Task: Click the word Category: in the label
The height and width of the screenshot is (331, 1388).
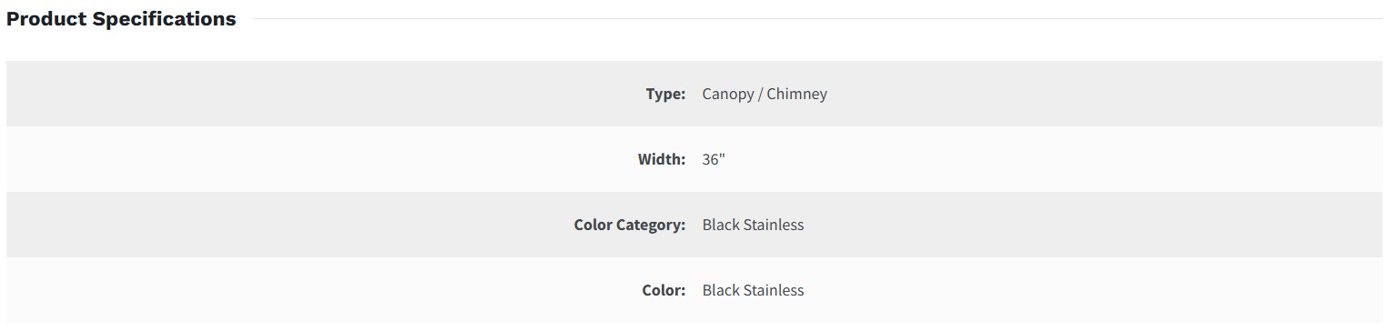Action: tap(651, 225)
